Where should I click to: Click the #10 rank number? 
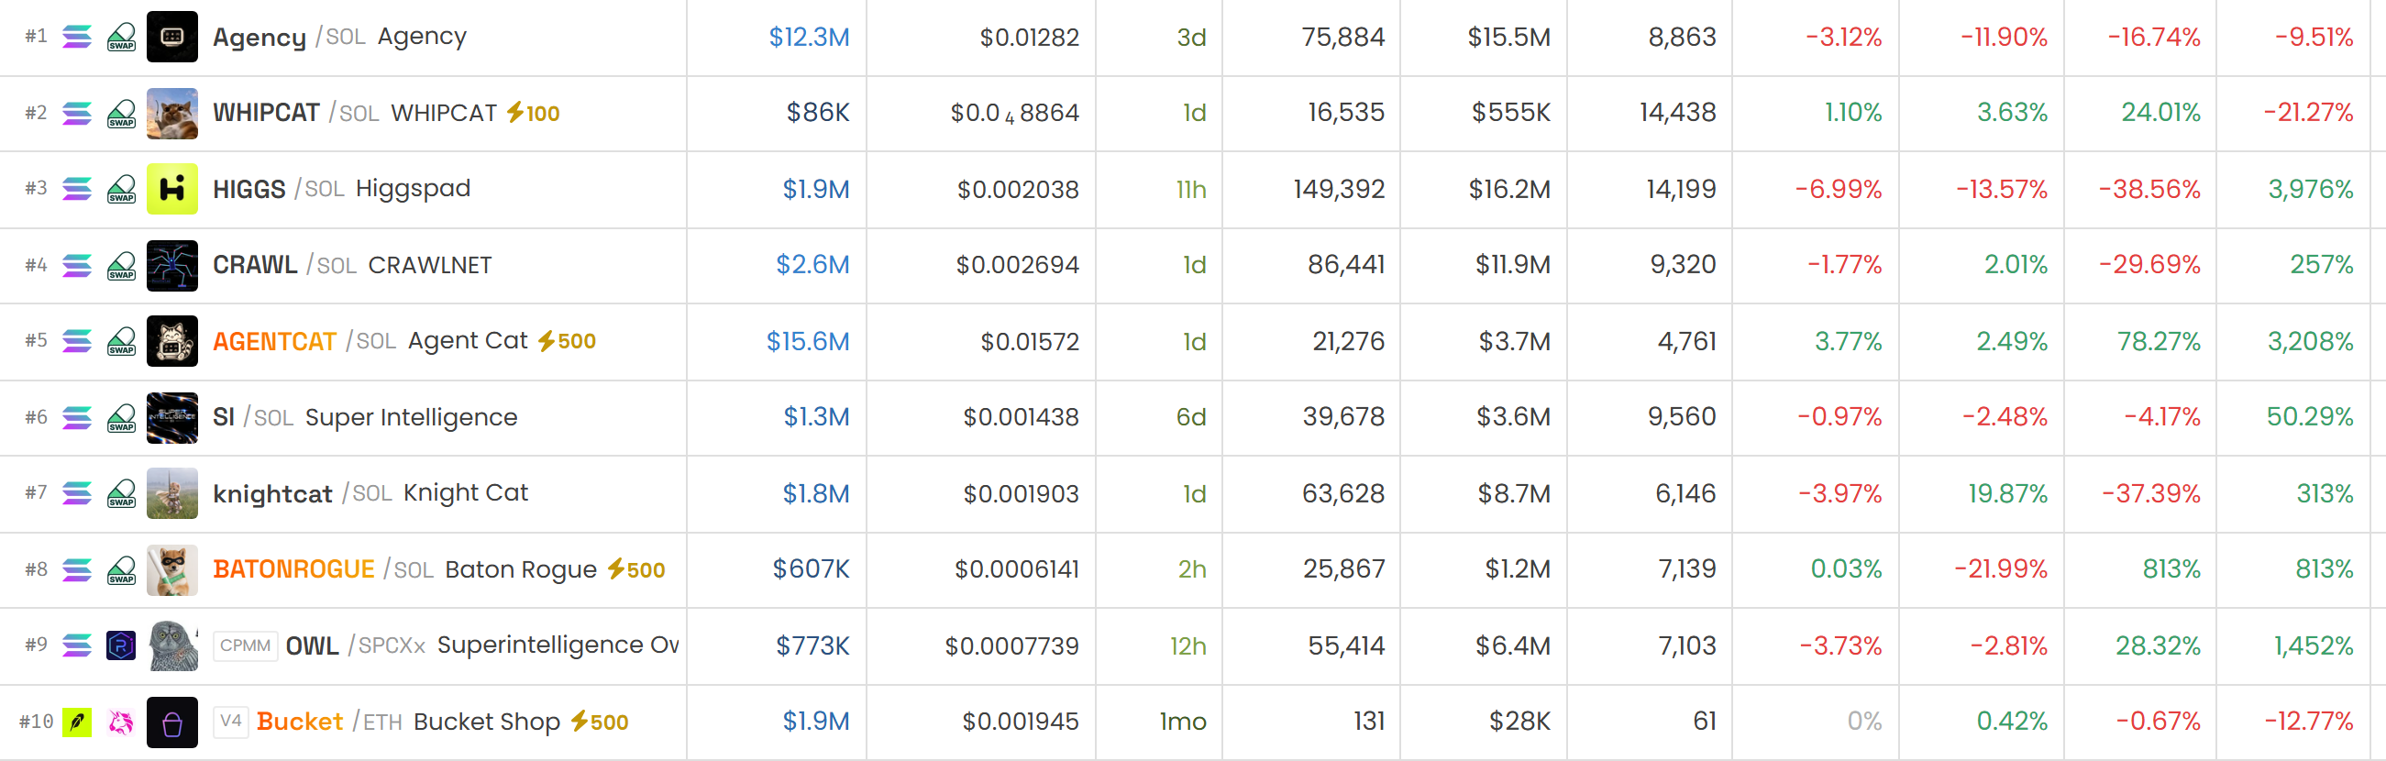36,722
